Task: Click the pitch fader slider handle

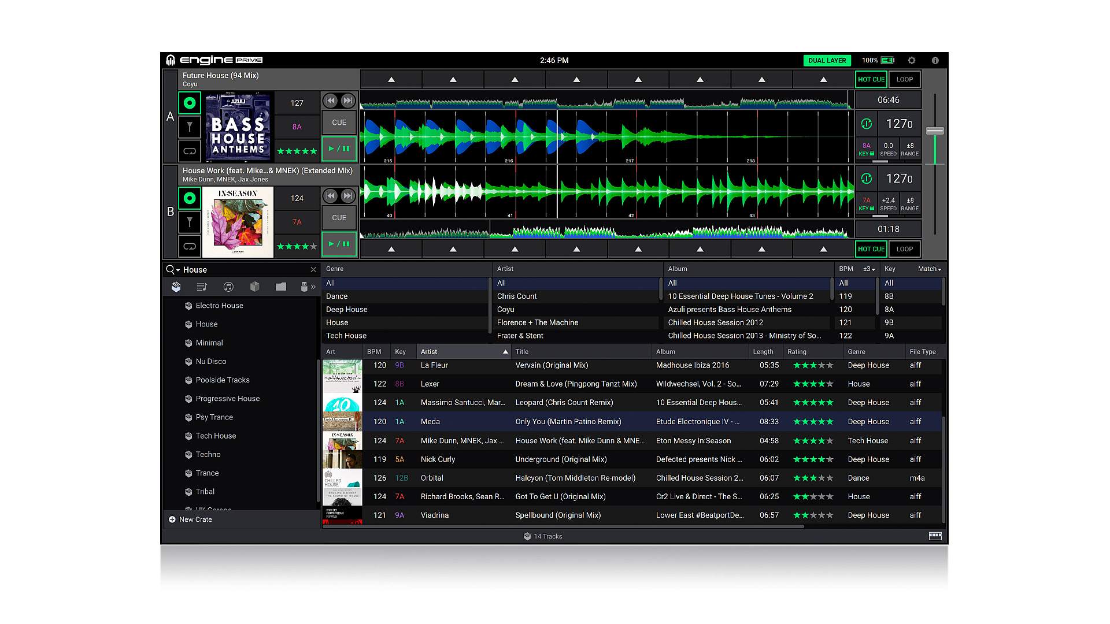Action: pyautogui.click(x=935, y=131)
